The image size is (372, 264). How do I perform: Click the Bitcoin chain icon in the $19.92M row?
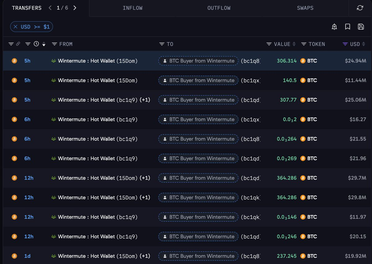point(14,256)
